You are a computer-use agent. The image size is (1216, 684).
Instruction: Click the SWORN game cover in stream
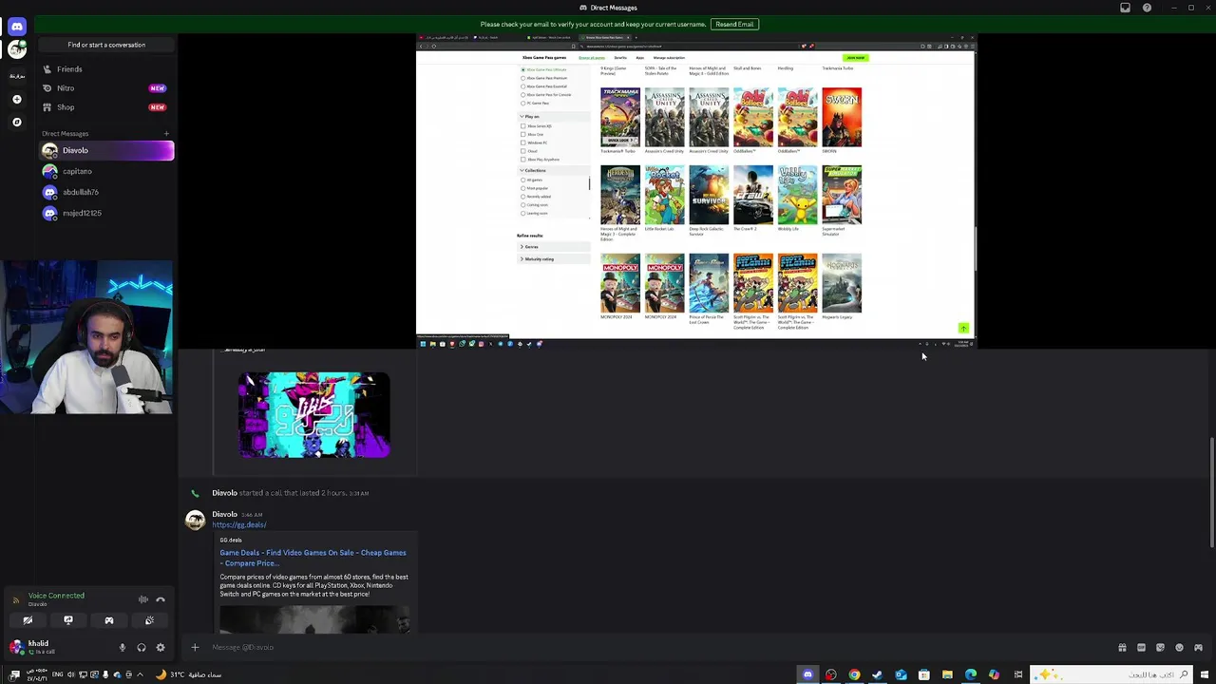pyautogui.click(x=842, y=118)
